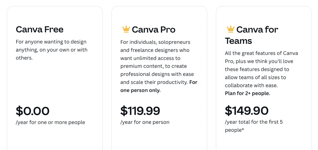Click the bold "one person only." text
This screenshot has height=150, width=318.
(x=140, y=90)
